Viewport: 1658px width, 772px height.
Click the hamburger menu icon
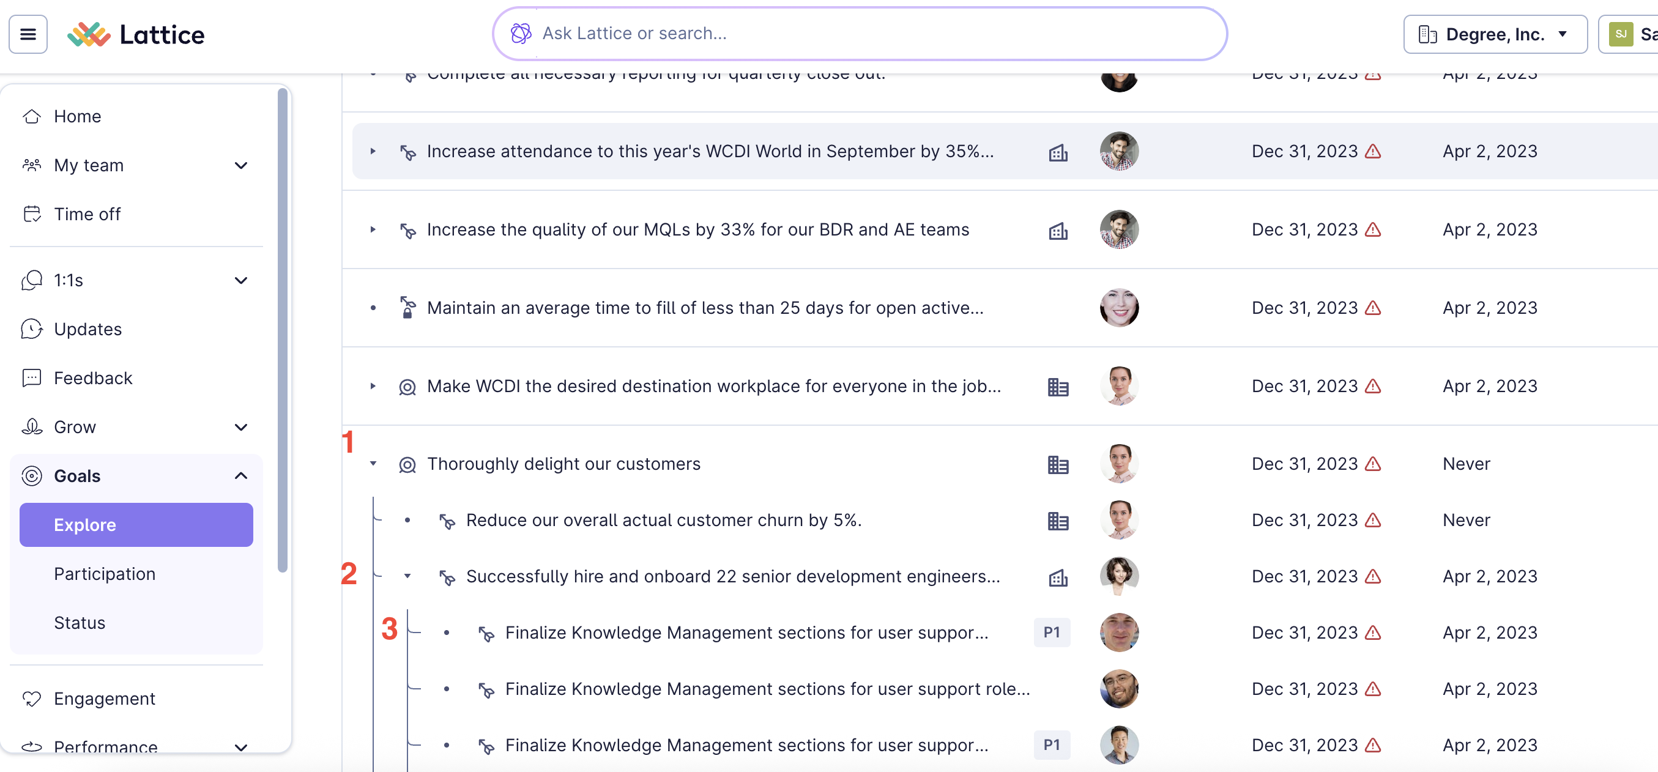pos(28,34)
